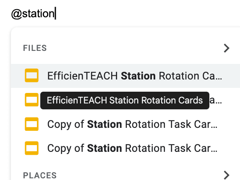Screen dimensions: 240x180
Task: Open the PLACES category header
Action: point(40,175)
